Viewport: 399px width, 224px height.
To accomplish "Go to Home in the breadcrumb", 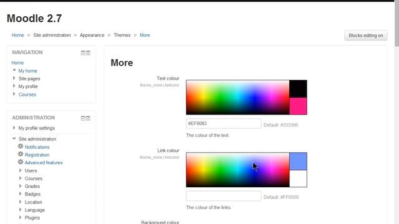I will 18,35.
